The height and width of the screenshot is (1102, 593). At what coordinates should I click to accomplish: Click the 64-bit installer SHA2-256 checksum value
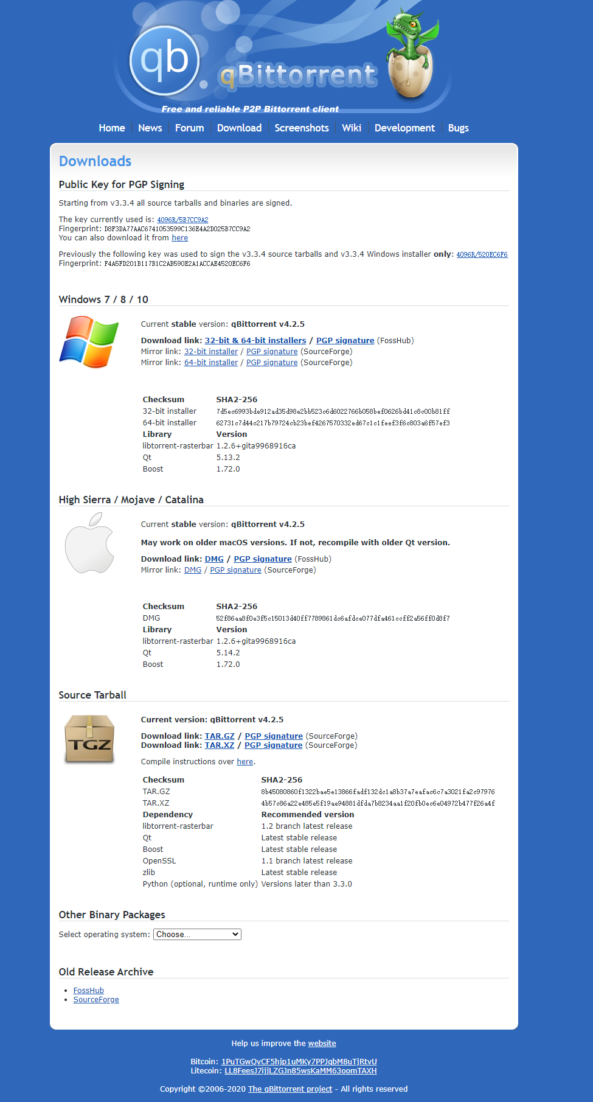333,423
